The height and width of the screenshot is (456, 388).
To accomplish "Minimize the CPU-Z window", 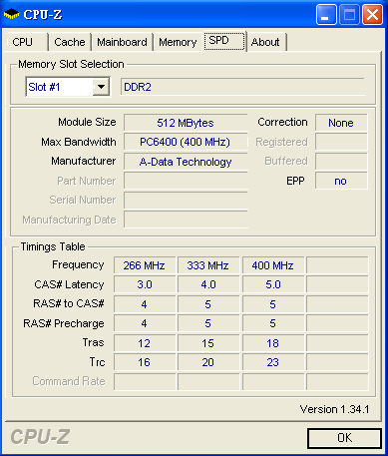I will pyautogui.click(x=326, y=15).
